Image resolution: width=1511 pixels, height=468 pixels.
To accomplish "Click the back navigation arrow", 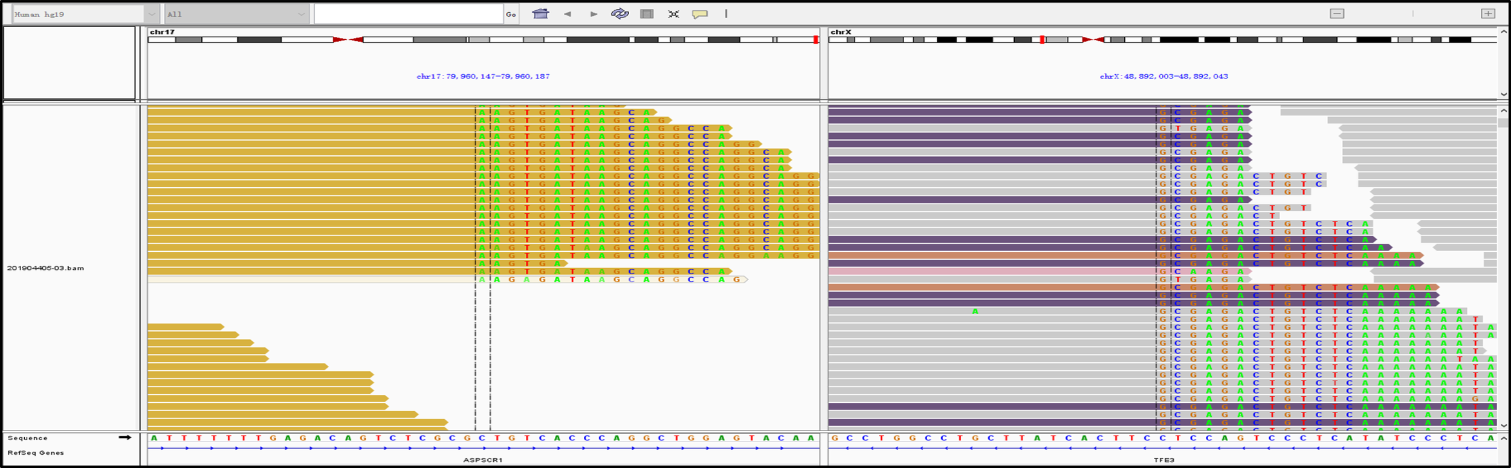I will click(x=568, y=14).
